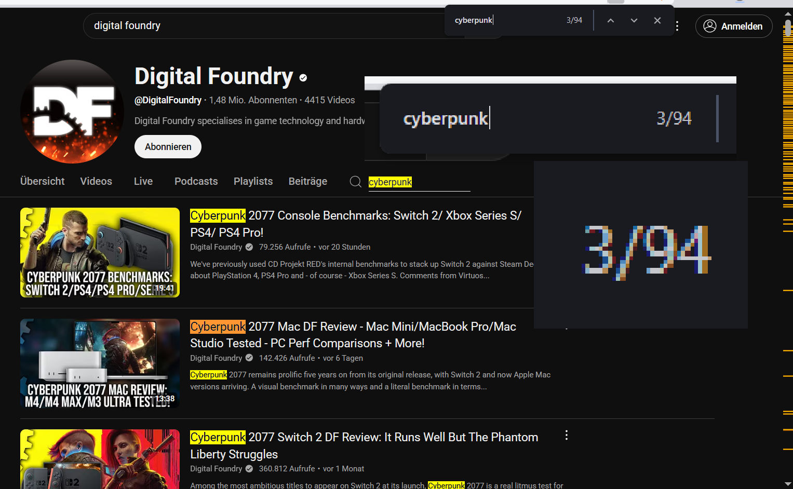Open 'Cyberpunk 2077 Console Benchmarks' title link
This screenshot has height=489, width=793.
[356, 224]
